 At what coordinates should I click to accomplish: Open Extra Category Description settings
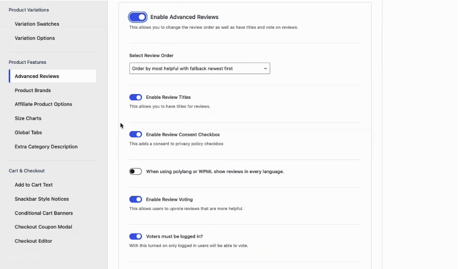[x=46, y=147]
